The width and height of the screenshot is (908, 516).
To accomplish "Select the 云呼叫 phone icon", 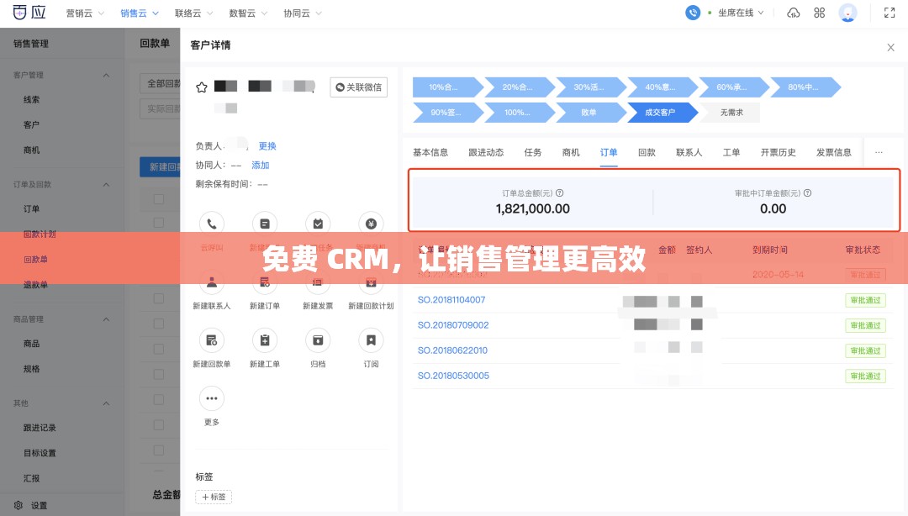I will [212, 224].
